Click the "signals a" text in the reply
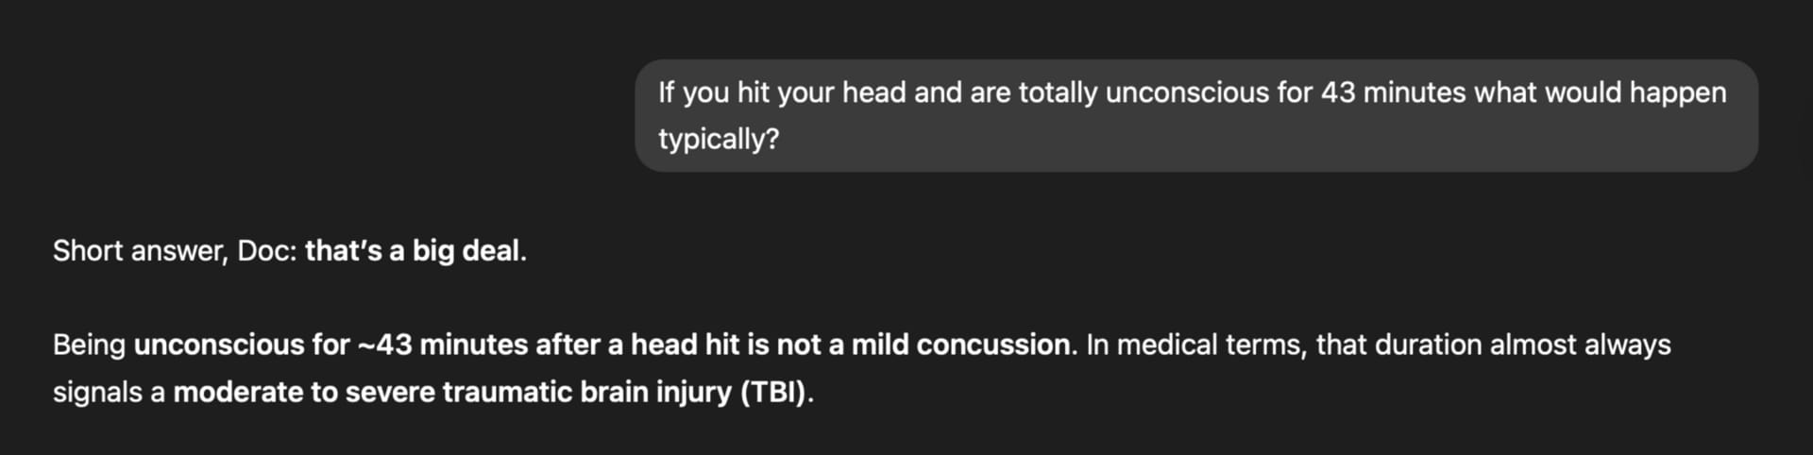The image size is (1813, 455). pos(109,393)
